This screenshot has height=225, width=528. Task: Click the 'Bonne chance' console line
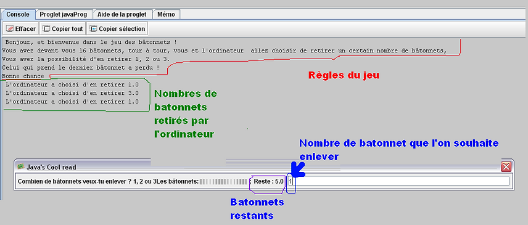(23, 76)
